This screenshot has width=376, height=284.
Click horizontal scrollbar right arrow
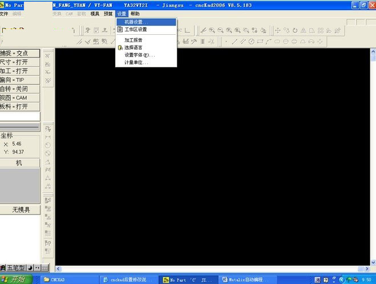coord(367,269)
